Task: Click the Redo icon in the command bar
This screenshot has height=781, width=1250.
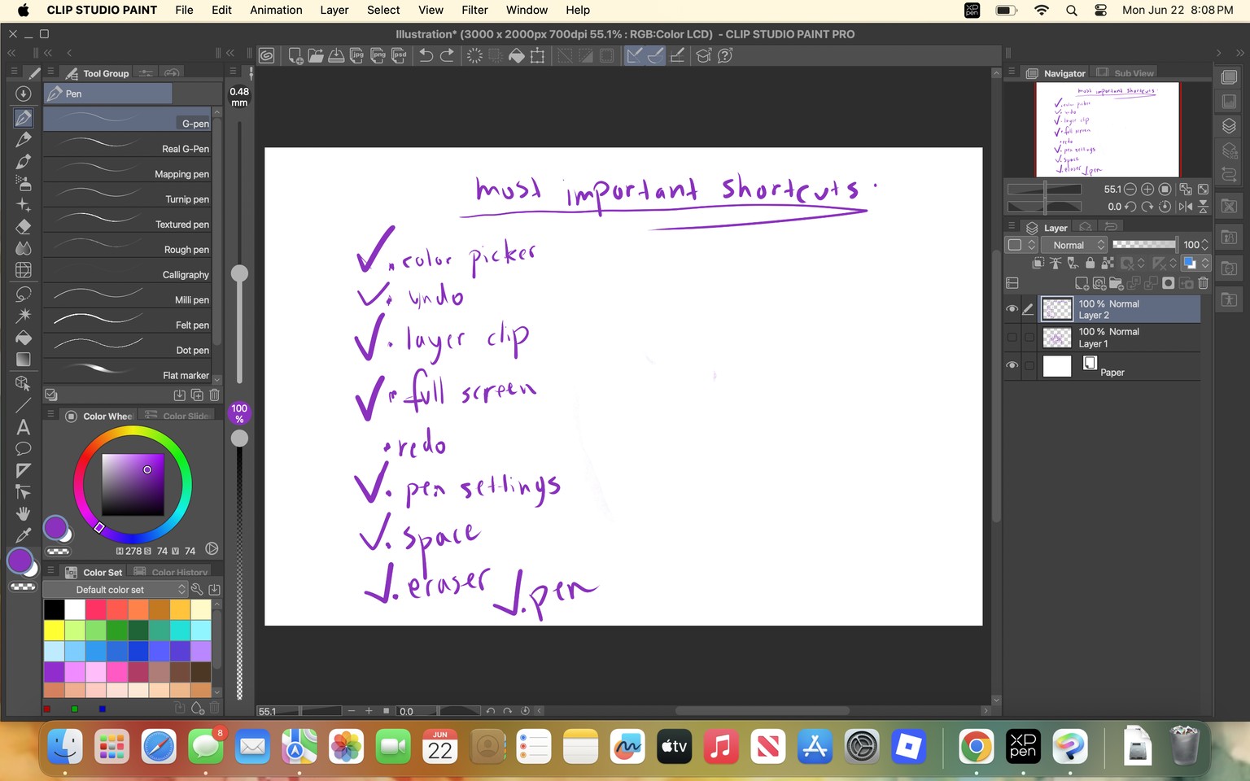Action: pos(447,55)
